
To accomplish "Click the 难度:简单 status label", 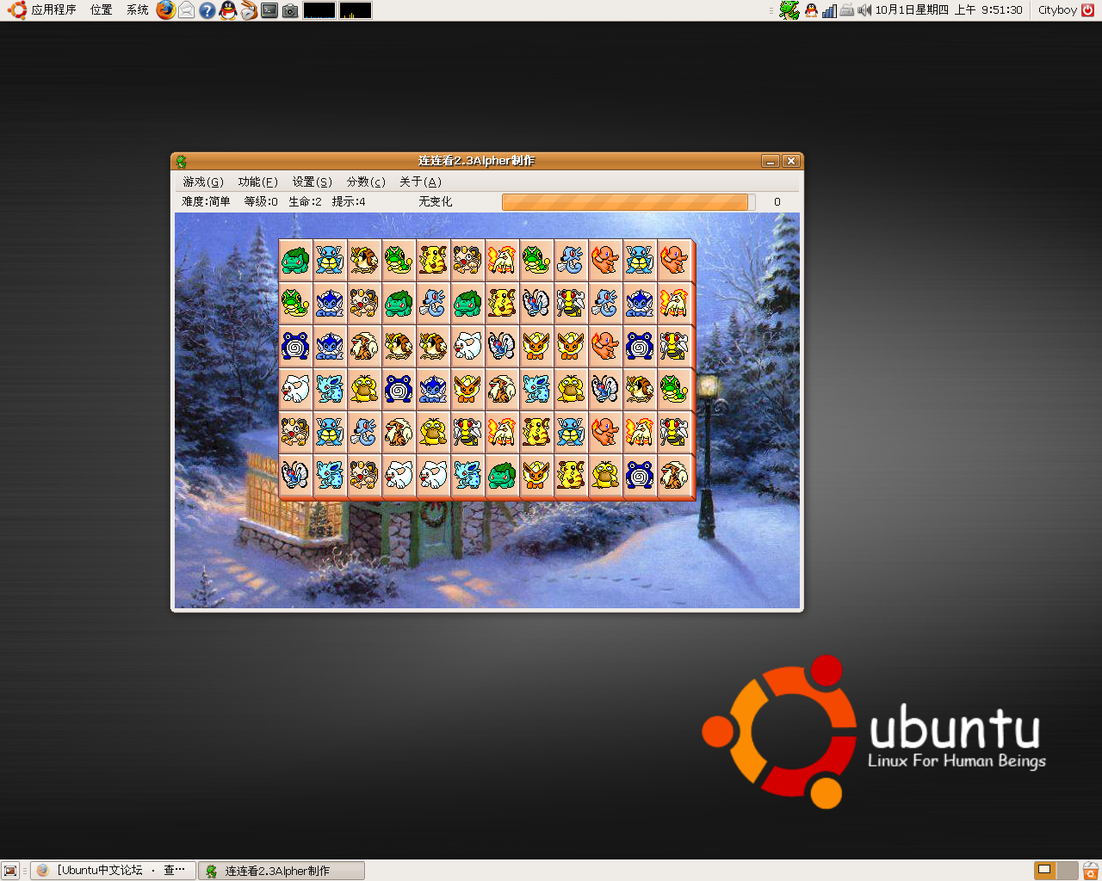I will 206,201.
